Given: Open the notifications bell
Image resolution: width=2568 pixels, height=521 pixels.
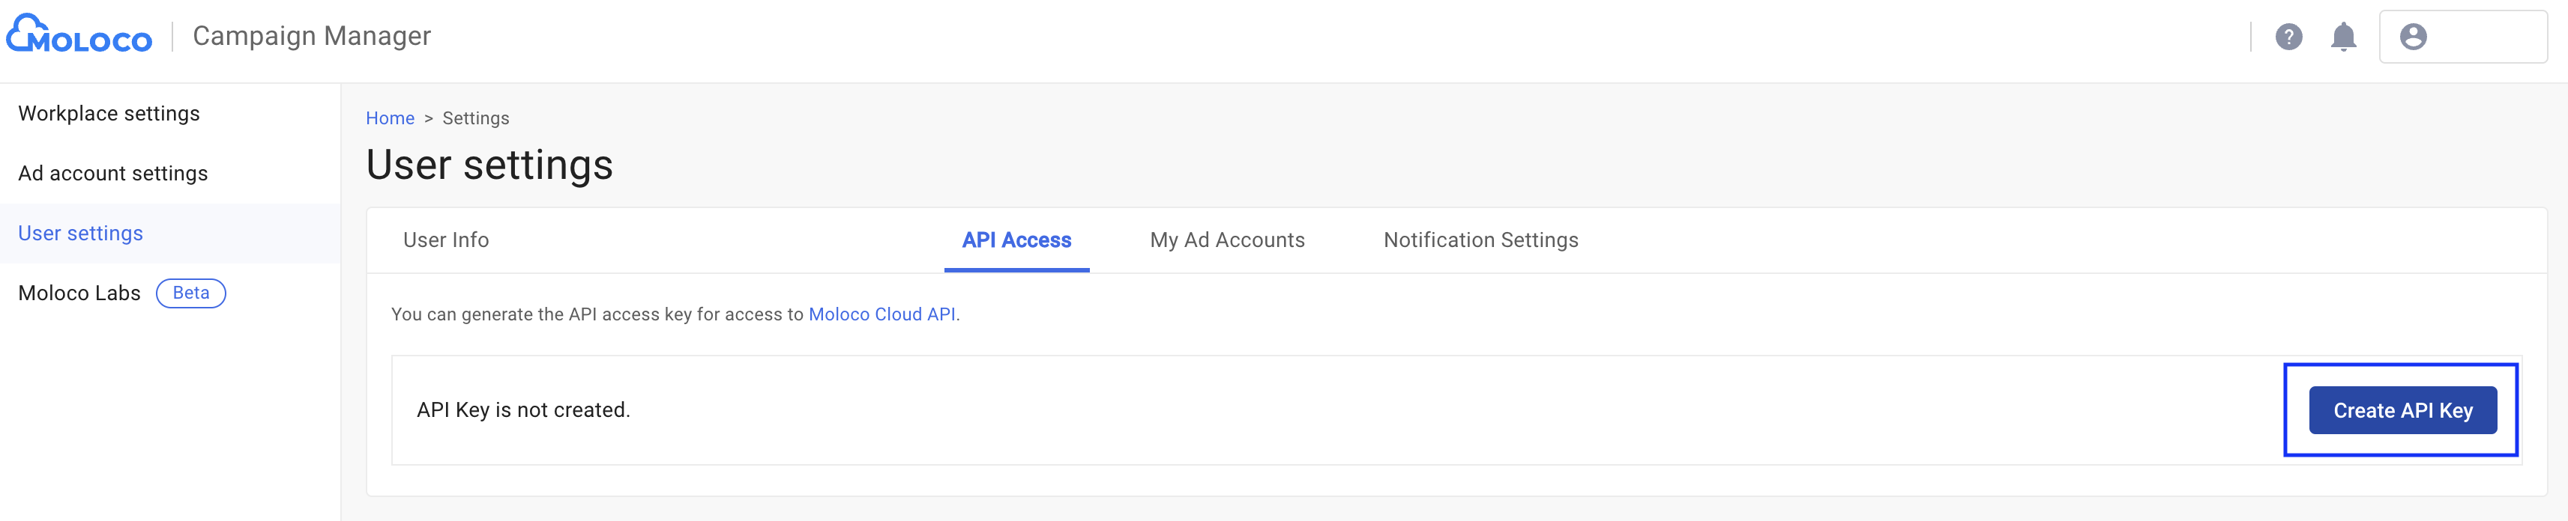Looking at the screenshot, I should [x=2342, y=37].
